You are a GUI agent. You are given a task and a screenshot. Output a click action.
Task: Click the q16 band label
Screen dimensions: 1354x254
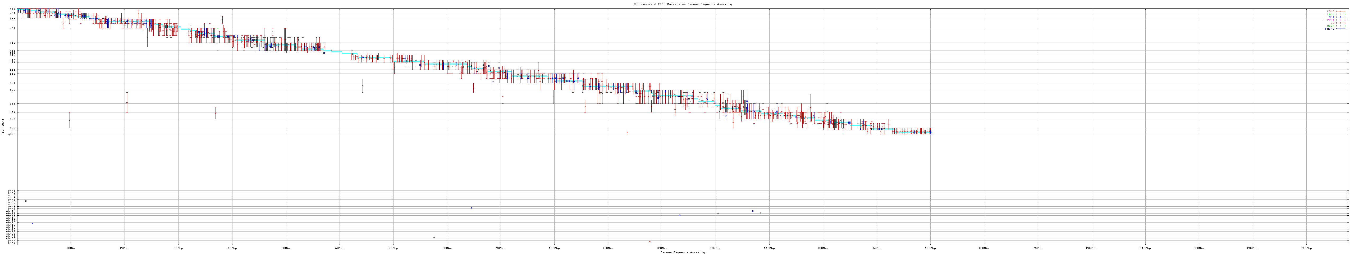pyautogui.click(x=13, y=74)
